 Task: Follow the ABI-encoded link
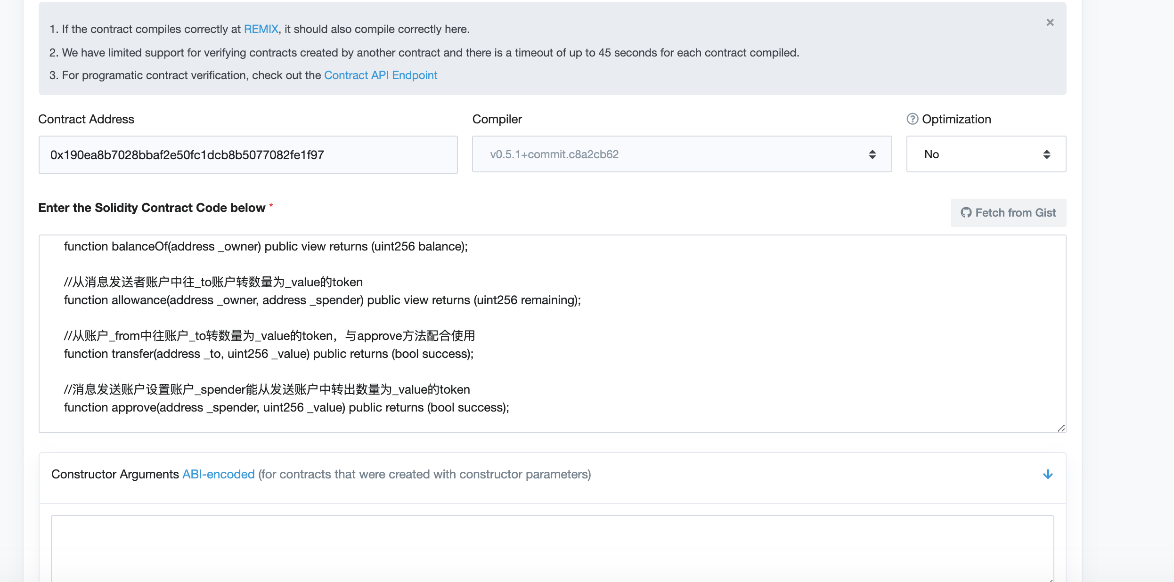pos(218,474)
